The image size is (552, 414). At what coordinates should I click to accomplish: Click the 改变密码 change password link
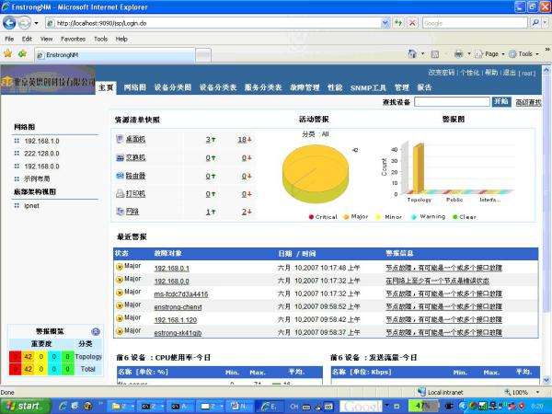click(x=442, y=73)
